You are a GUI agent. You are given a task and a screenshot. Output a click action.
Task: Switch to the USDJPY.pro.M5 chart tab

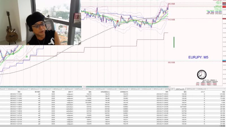point(169,89)
